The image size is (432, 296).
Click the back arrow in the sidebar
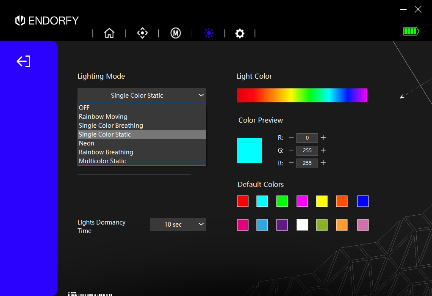pos(23,61)
